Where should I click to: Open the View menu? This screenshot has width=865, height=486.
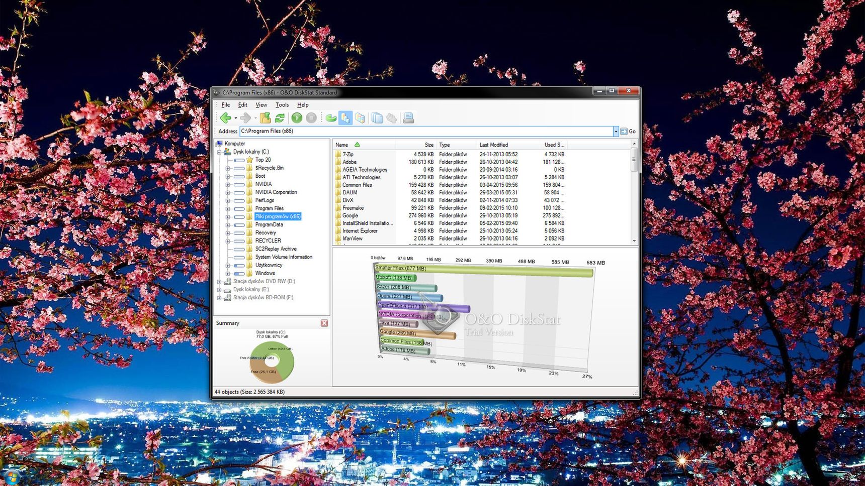261,105
